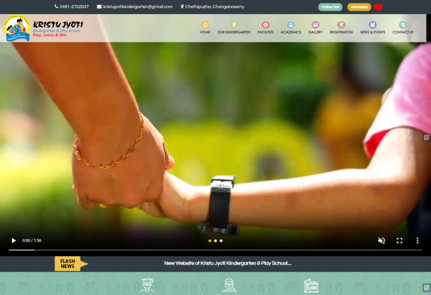Open video more options menu
This screenshot has height=295, width=431.
pos(417,240)
